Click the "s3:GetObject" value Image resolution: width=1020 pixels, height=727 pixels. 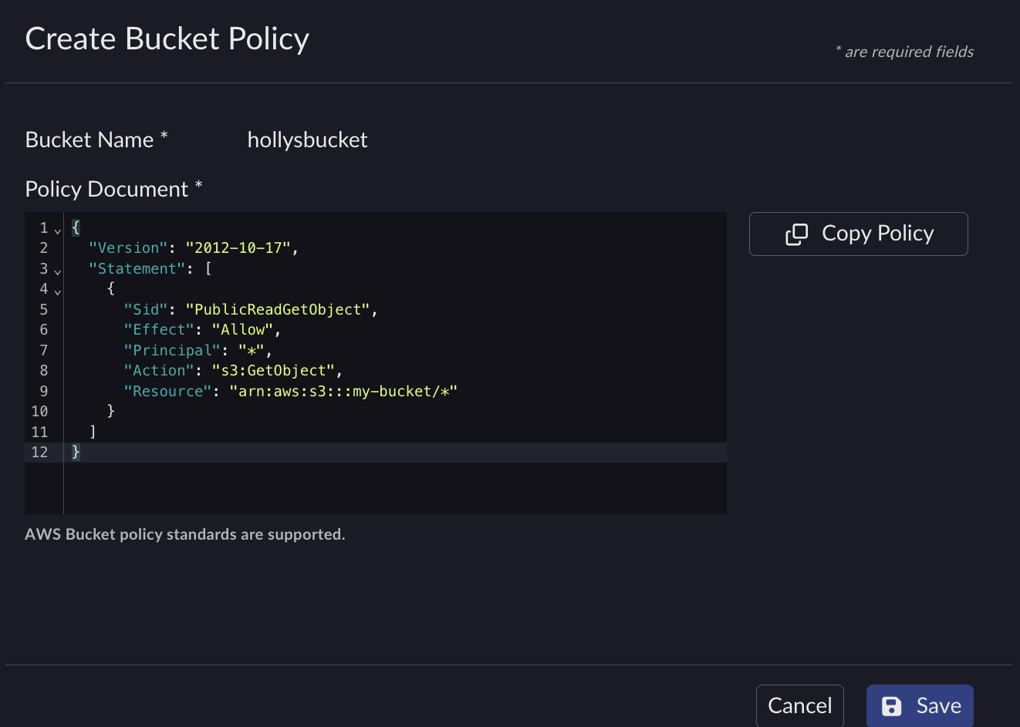click(273, 370)
